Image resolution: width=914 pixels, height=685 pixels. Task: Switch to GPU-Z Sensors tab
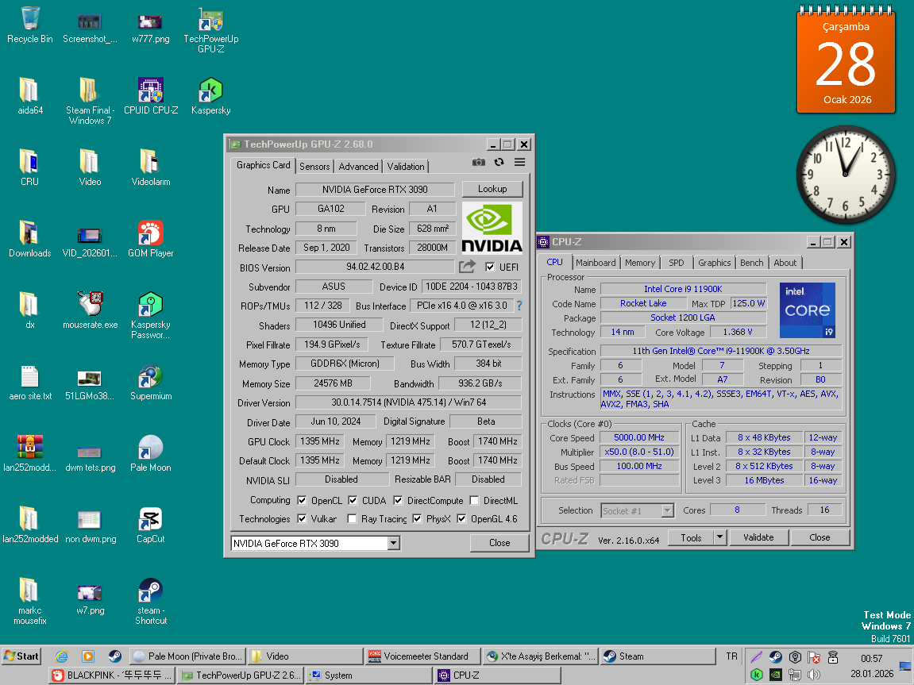pyautogui.click(x=314, y=167)
